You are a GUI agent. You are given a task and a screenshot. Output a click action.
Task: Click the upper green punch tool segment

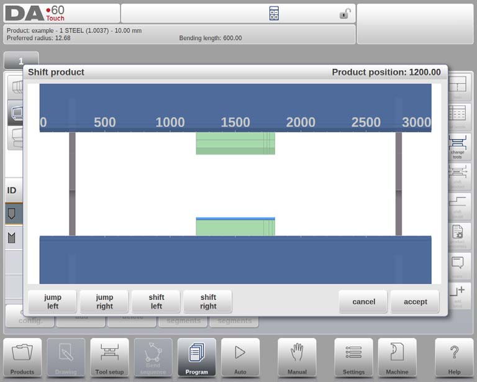tap(235, 143)
